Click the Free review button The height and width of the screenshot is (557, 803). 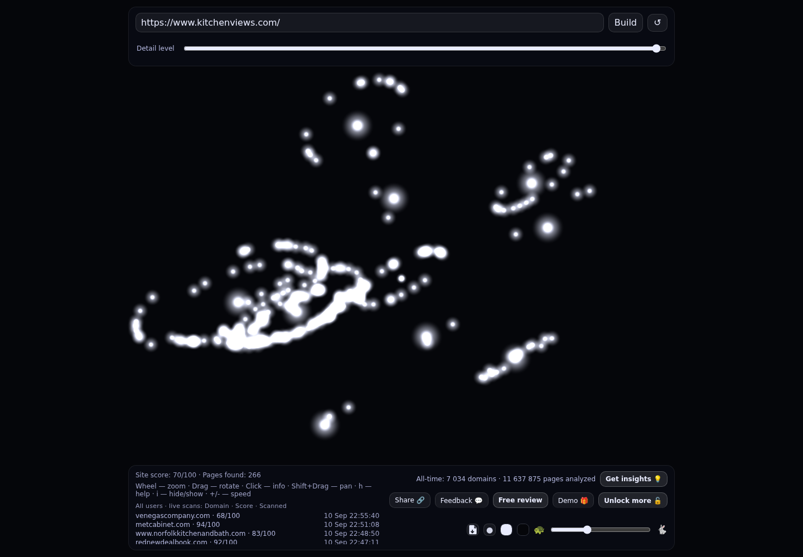(x=520, y=500)
